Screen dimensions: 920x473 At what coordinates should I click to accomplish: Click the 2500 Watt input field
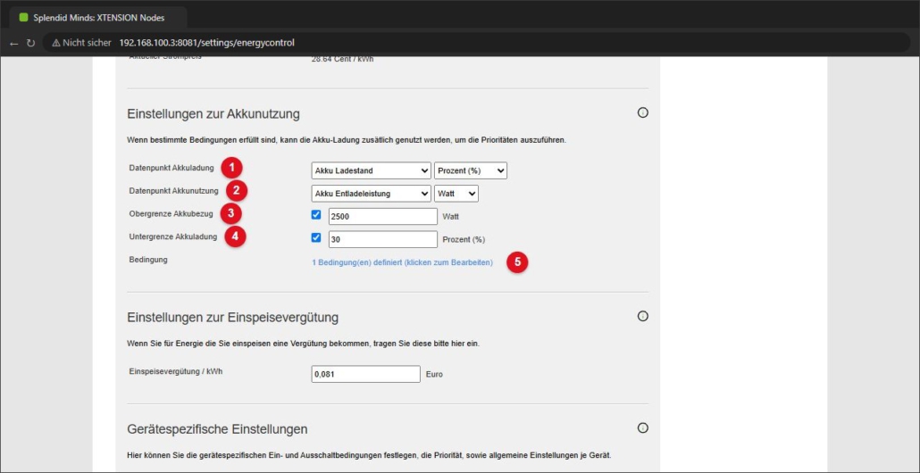(x=383, y=216)
